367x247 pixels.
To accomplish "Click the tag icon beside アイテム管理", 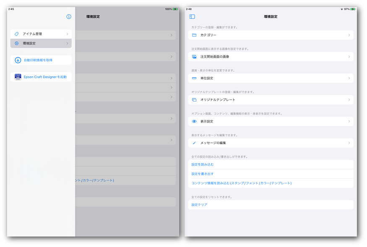I will (17, 34).
